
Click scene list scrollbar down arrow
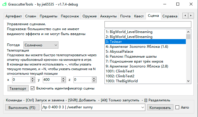(188, 82)
